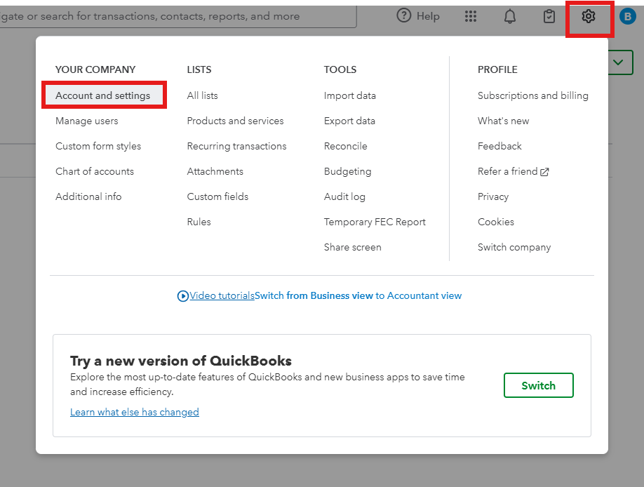Open Temporary FEC Report
Viewport: 644px width, 487px height.
pos(375,222)
